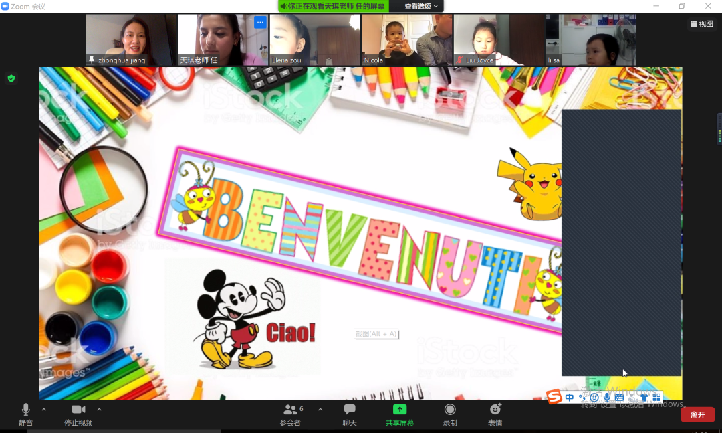Viewport: 722px width, 433px height.
Task: Select Liu Joyce video thumbnail
Action: pos(499,39)
